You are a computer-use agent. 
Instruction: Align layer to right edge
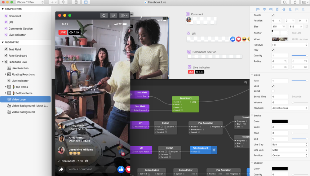coord(271,9)
